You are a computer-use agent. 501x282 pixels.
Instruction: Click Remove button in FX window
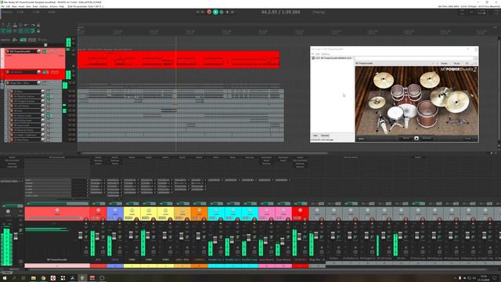[x=325, y=136]
